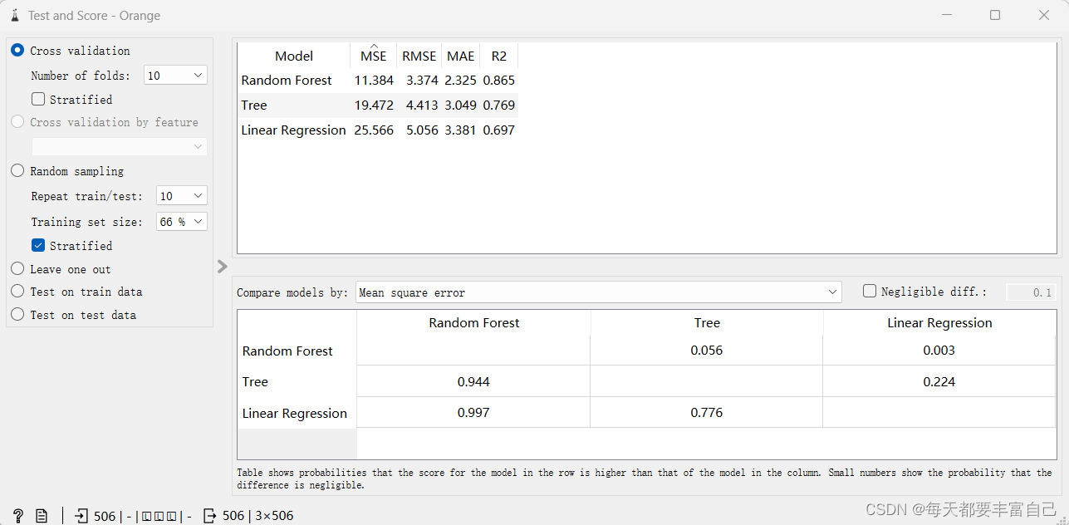Click the Orange app title bar icon
Screen dimensions: 1069x525
[x=14, y=15]
